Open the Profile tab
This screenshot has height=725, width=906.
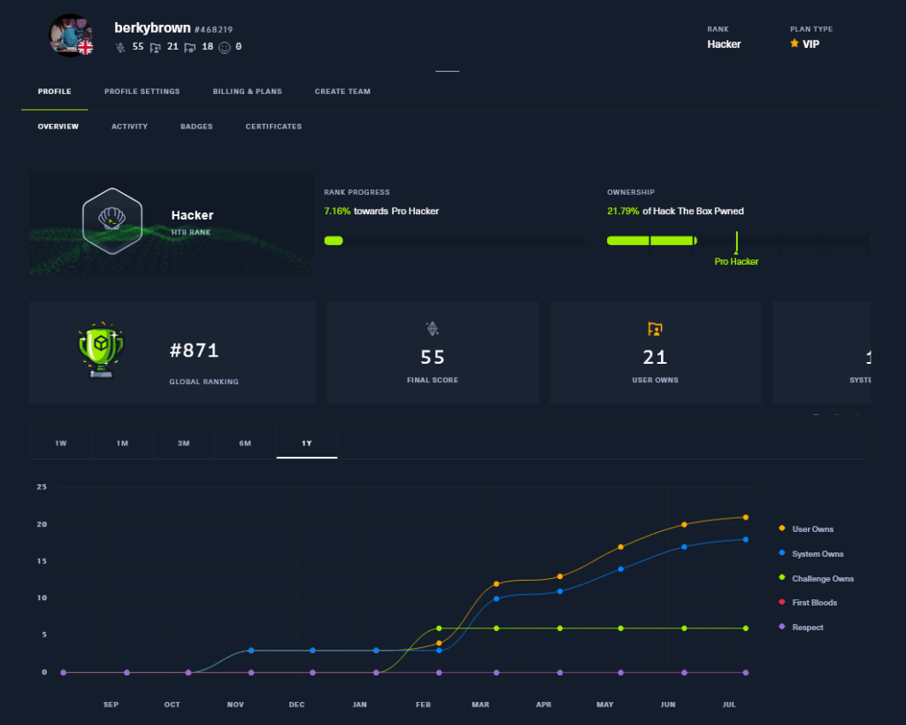(x=55, y=91)
